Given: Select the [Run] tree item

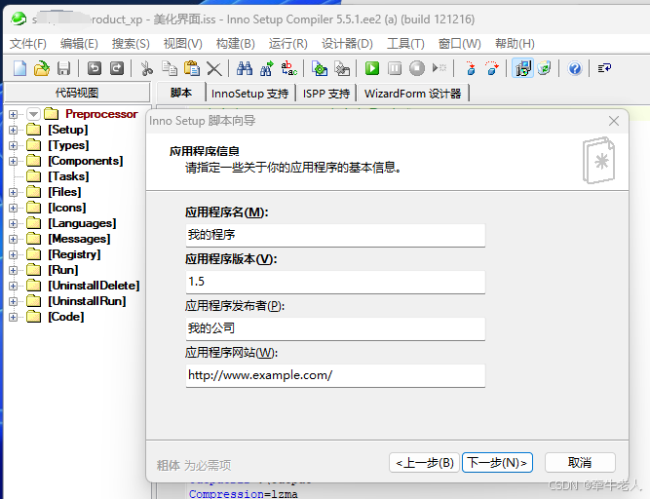Looking at the screenshot, I should tap(63, 270).
